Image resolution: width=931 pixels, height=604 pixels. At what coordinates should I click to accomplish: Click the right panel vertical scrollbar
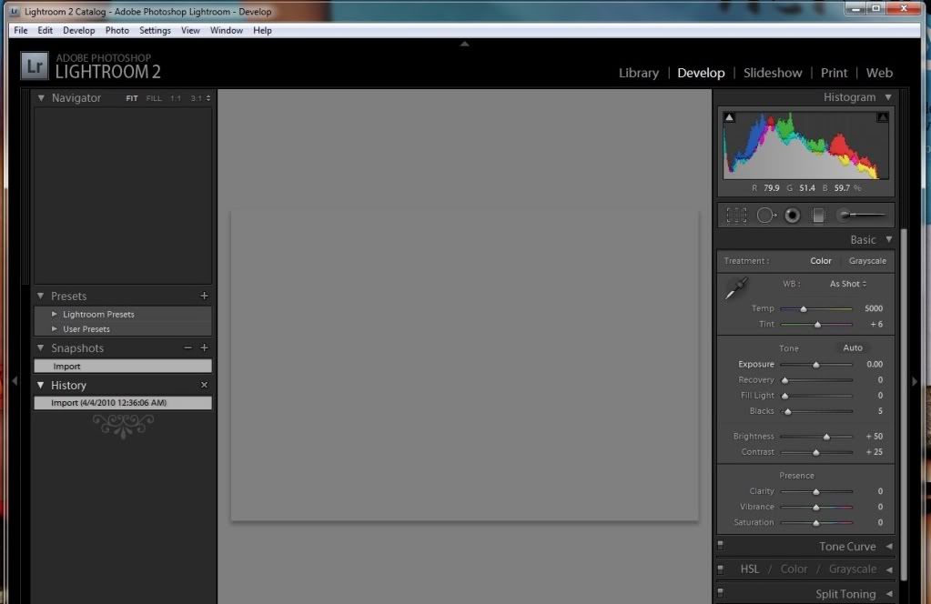[x=904, y=404]
